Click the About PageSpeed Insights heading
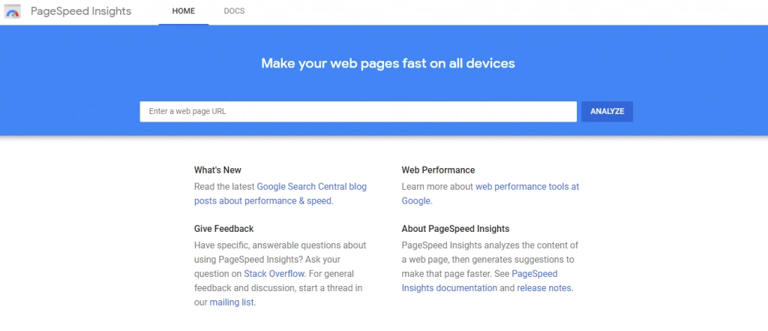 (455, 228)
